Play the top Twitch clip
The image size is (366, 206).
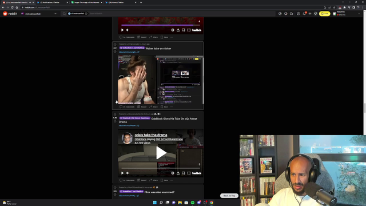(x=122, y=30)
